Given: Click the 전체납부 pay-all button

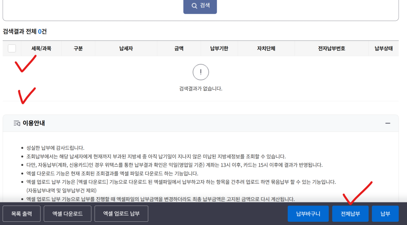Looking at the screenshot, I should (x=350, y=214).
